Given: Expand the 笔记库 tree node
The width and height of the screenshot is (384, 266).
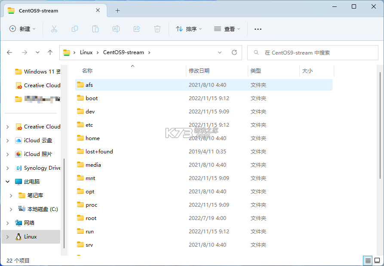Looking at the screenshot, I should (11, 195).
